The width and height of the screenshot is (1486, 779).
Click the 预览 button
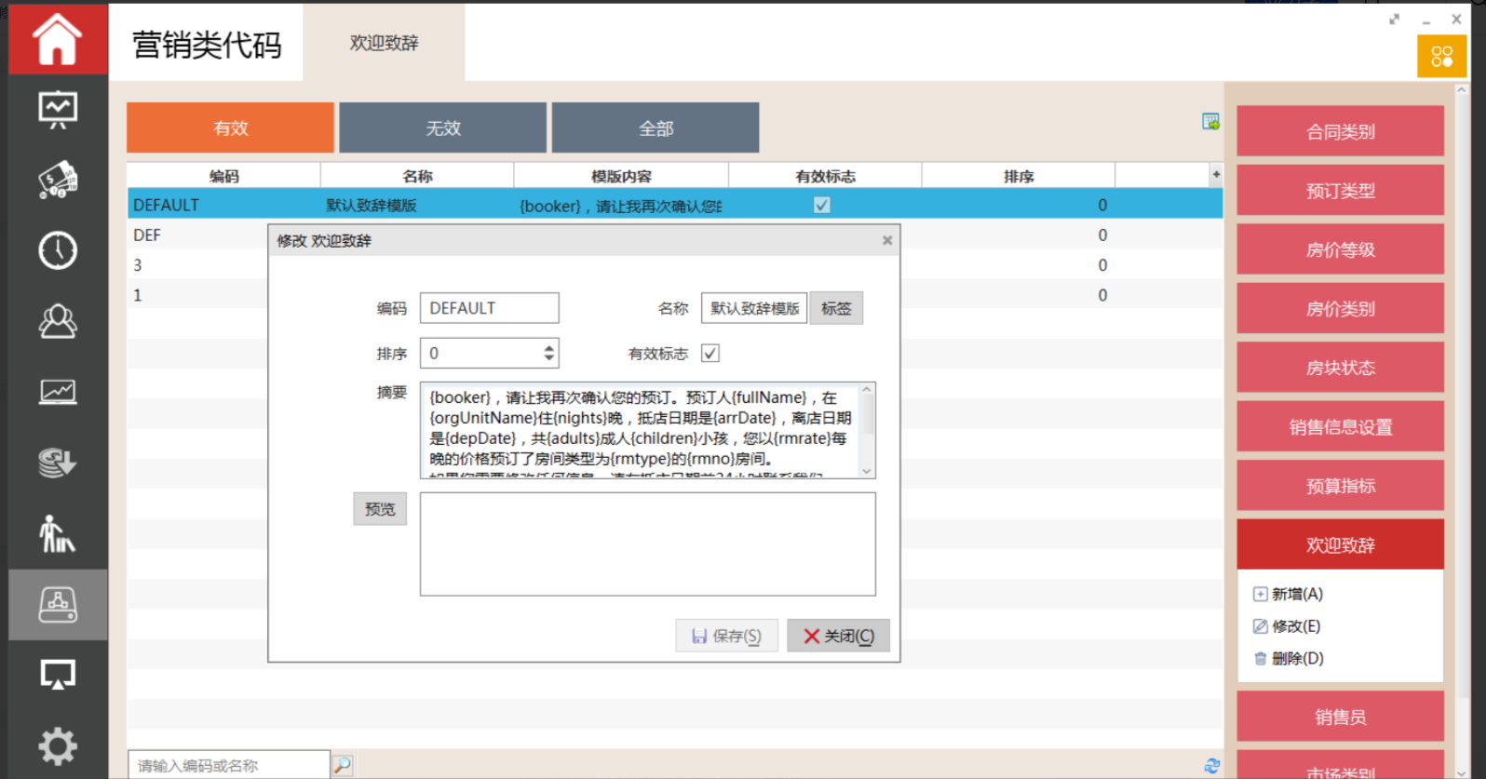click(380, 509)
